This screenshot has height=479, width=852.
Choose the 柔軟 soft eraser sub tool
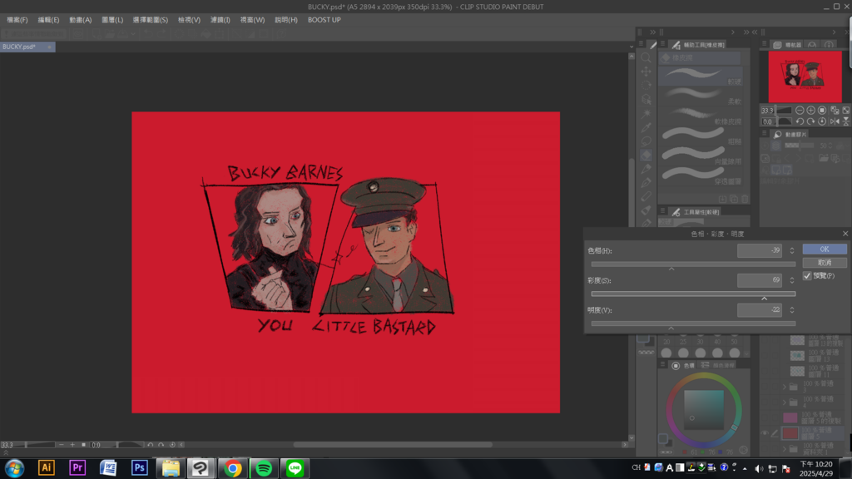pos(701,96)
